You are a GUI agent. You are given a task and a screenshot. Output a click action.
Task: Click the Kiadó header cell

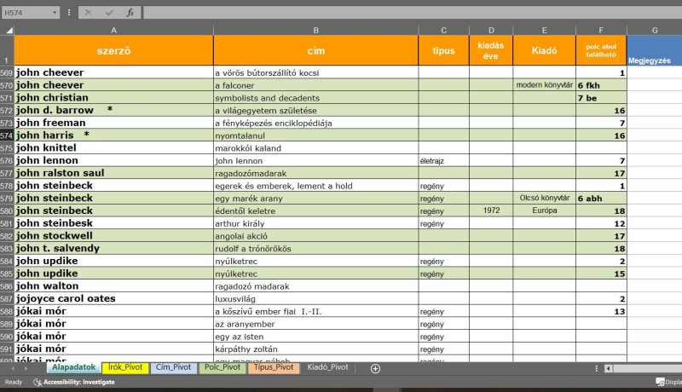coord(544,50)
